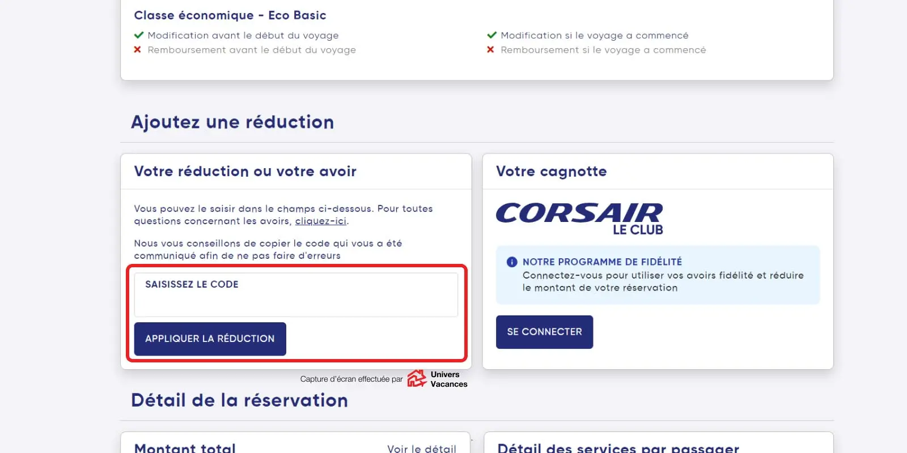Click the 'Notre programme de fidélité' notice title

[x=602, y=262]
